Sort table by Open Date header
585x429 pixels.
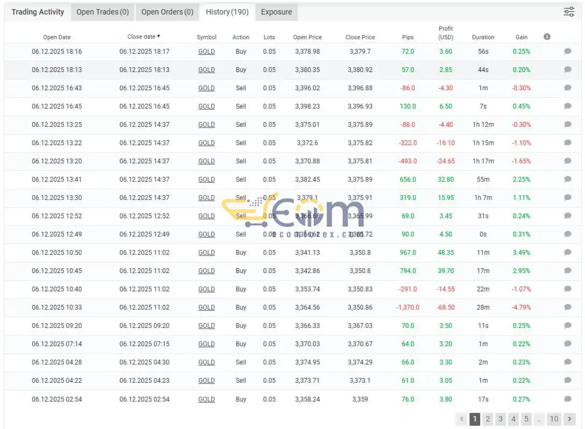[57, 37]
